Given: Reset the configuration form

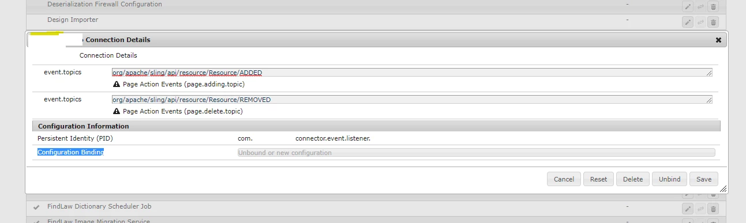Looking at the screenshot, I should [x=598, y=179].
